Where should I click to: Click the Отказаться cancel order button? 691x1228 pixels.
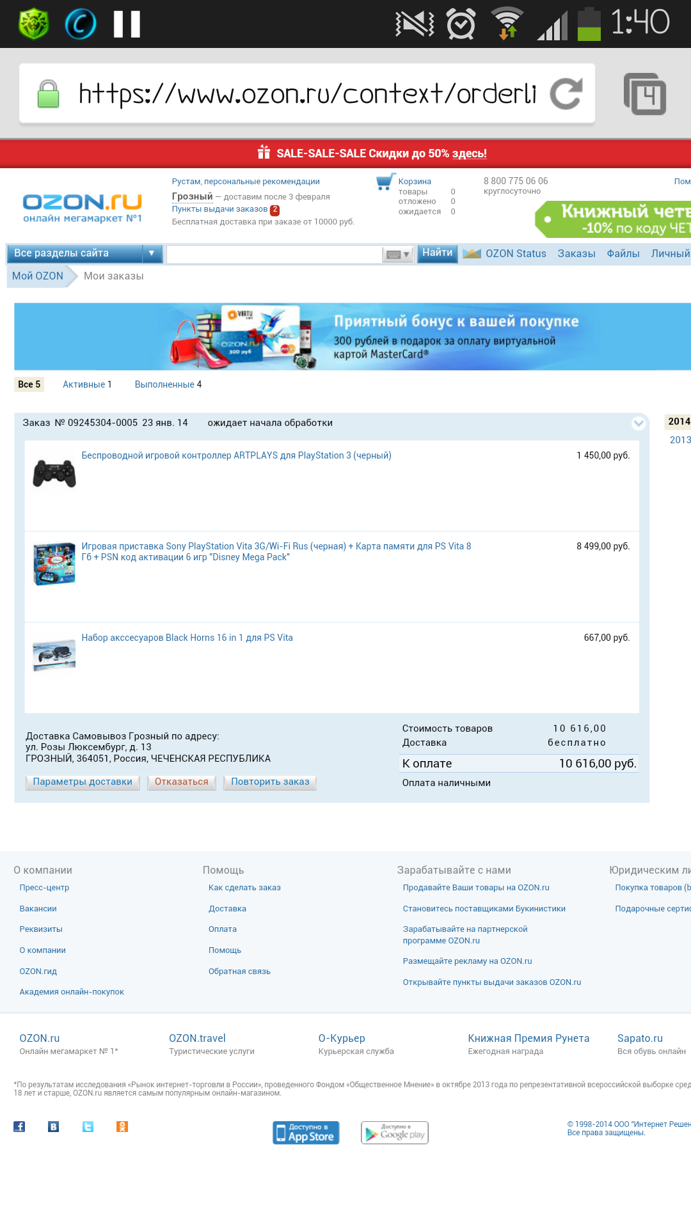click(182, 782)
